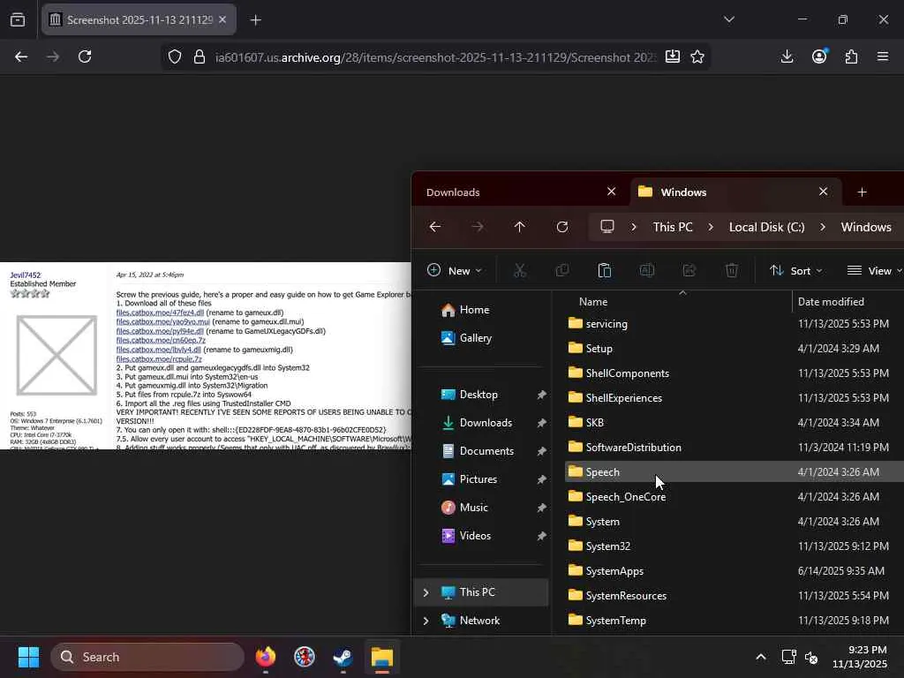View site padlock security info
Screen dimensions: 904x678
coord(200,56)
